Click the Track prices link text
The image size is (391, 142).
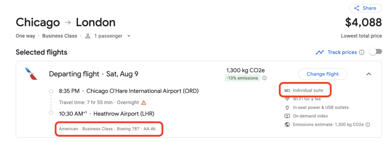click(342, 52)
